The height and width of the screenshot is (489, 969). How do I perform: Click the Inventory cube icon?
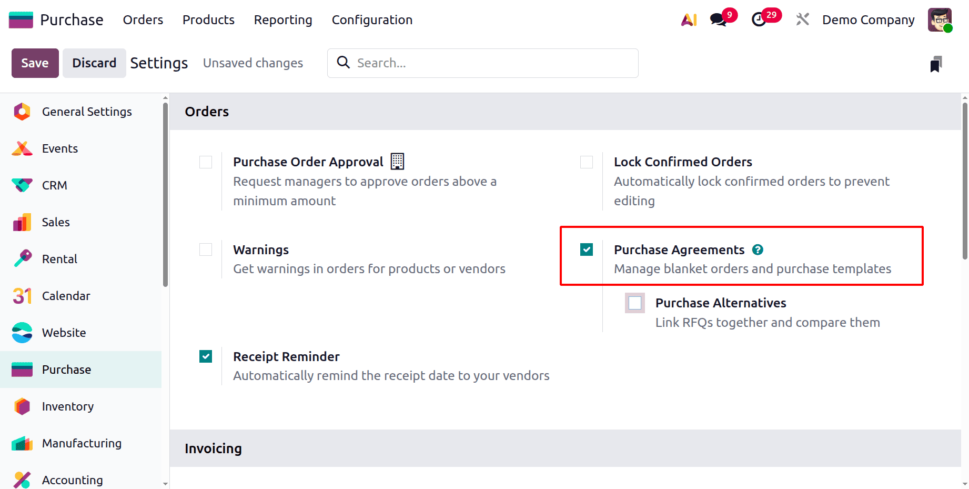coord(22,406)
